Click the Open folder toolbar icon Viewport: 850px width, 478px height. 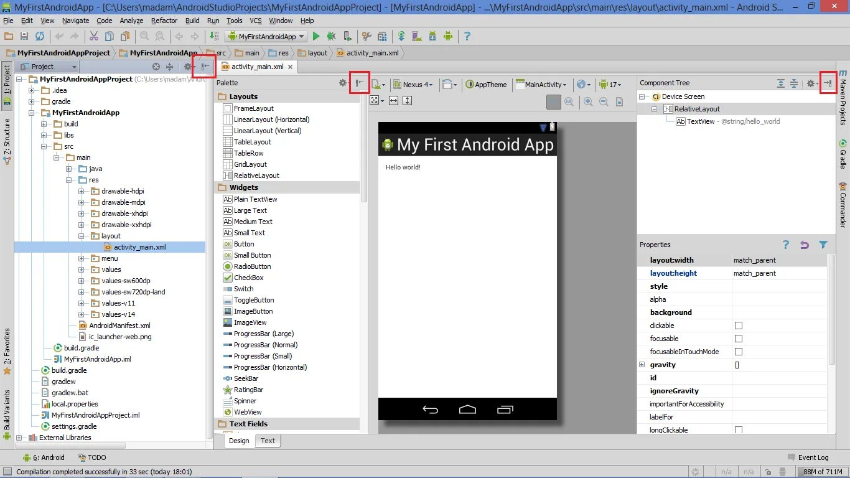[9, 37]
